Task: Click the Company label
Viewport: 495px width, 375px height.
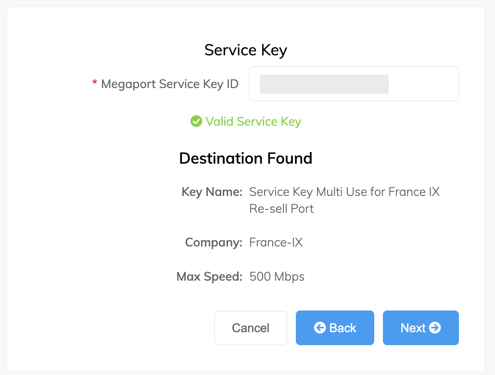Action: 214,243
